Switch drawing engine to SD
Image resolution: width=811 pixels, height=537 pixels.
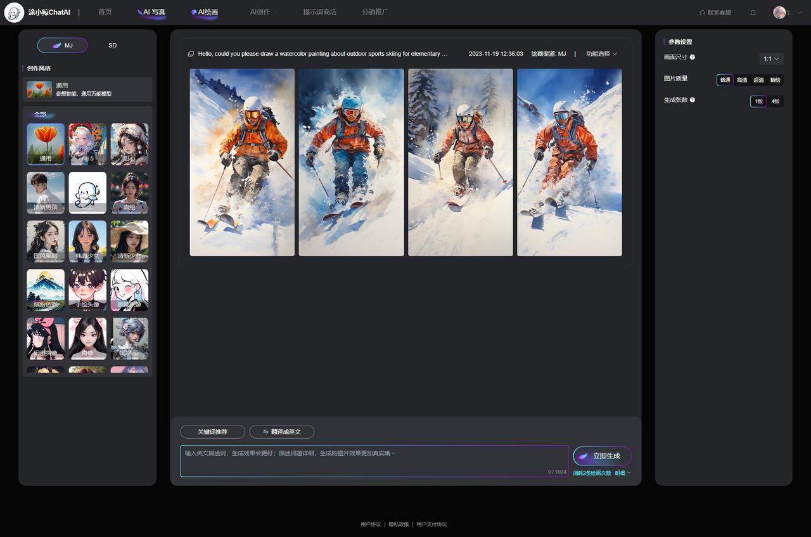click(112, 46)
